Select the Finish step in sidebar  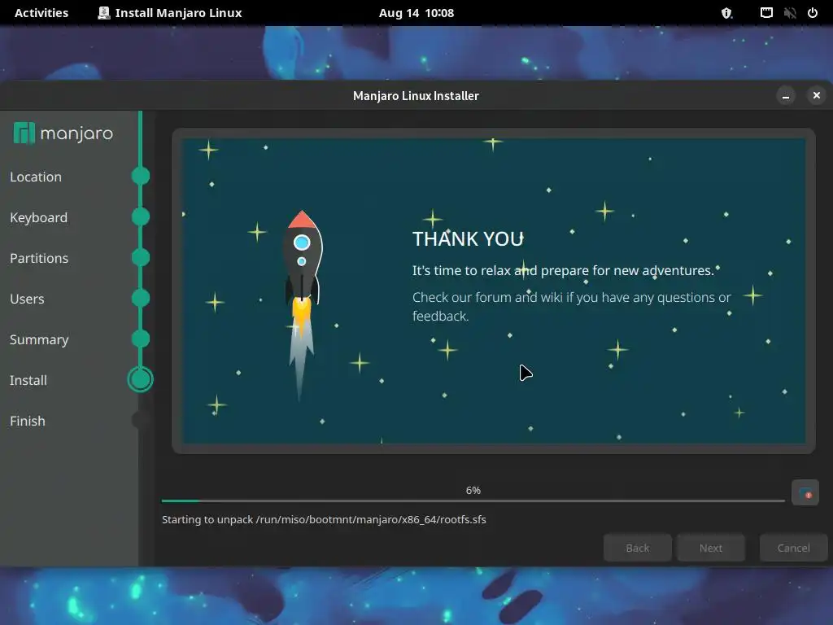pos(28,421)
